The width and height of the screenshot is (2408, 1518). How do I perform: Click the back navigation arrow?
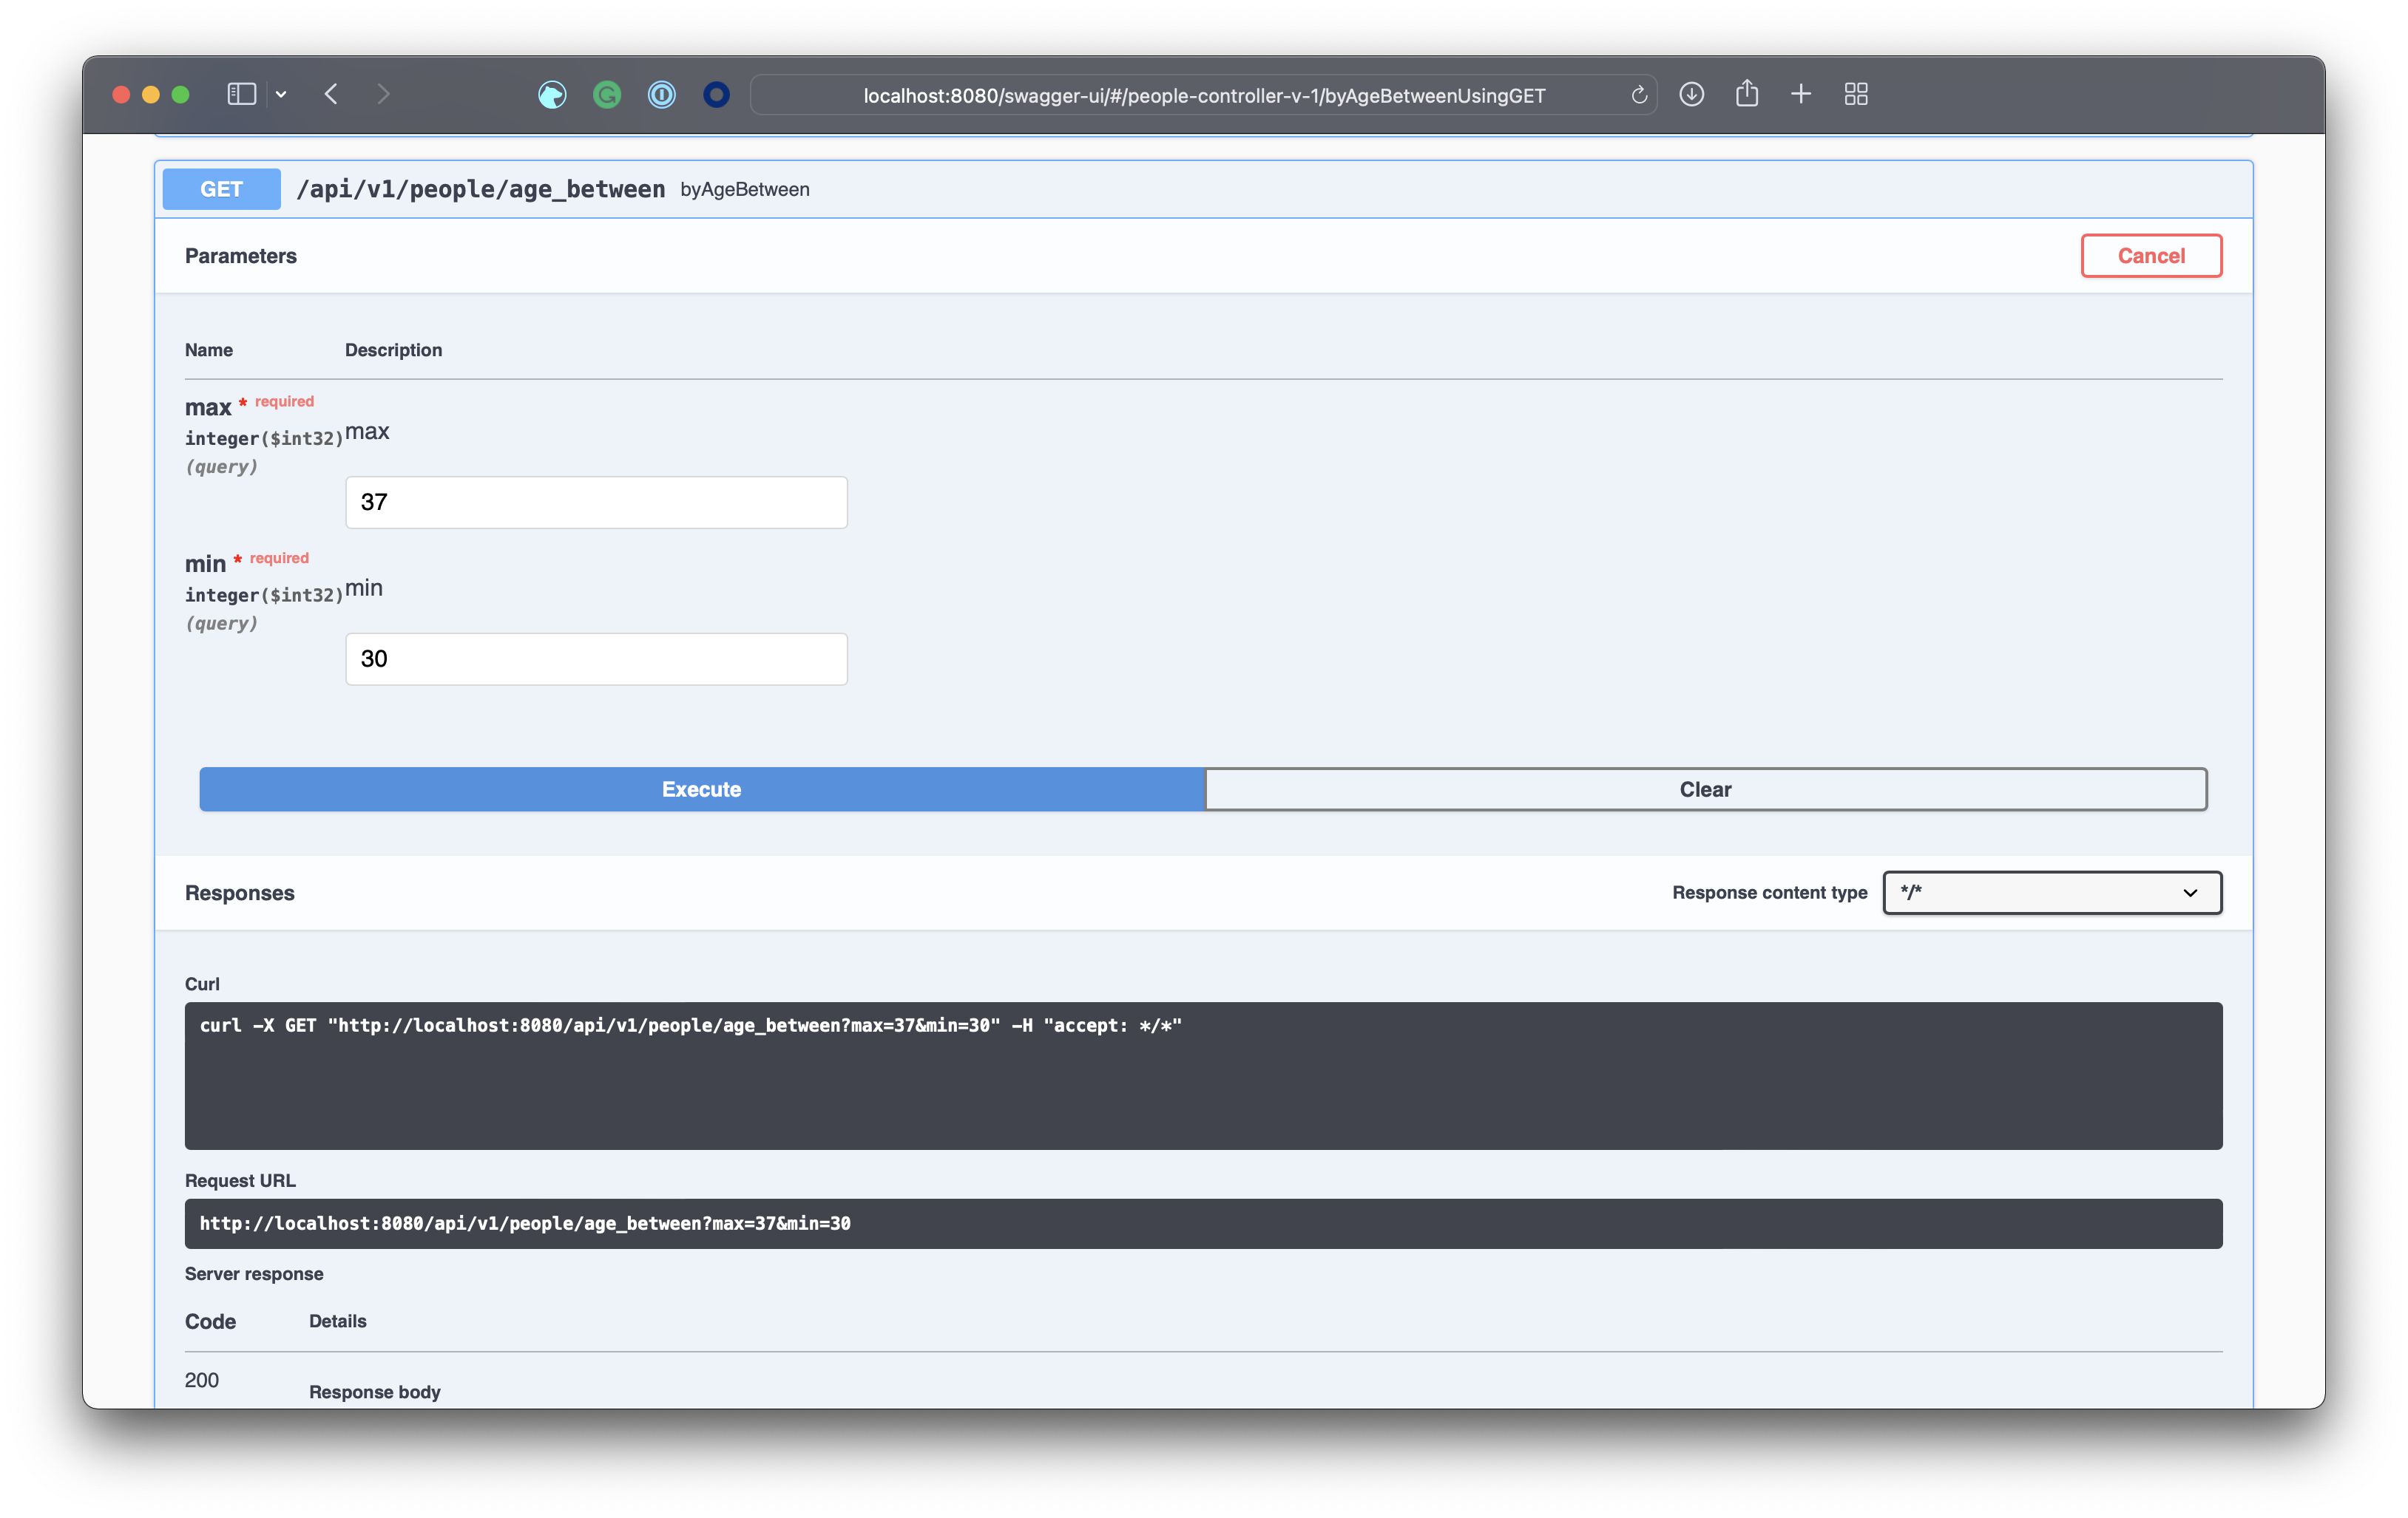(x=332, y=94)
